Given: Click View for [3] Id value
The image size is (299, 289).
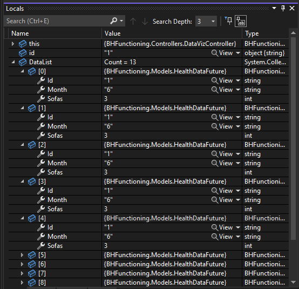Looking at the screenshot, I should pos(222,191).
